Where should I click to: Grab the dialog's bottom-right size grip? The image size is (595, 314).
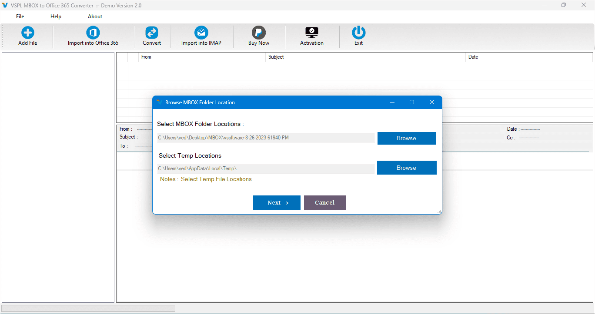[x=439, y=212]
